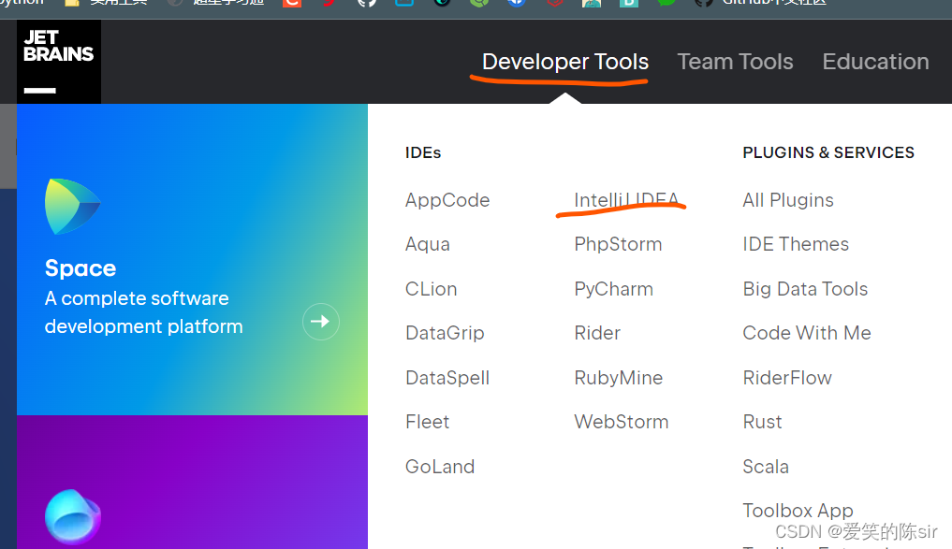The height and width of the screenshot is (549, 952).
Task: Open the IntelliJ IDEA link
Action: (x=626, y=200)
